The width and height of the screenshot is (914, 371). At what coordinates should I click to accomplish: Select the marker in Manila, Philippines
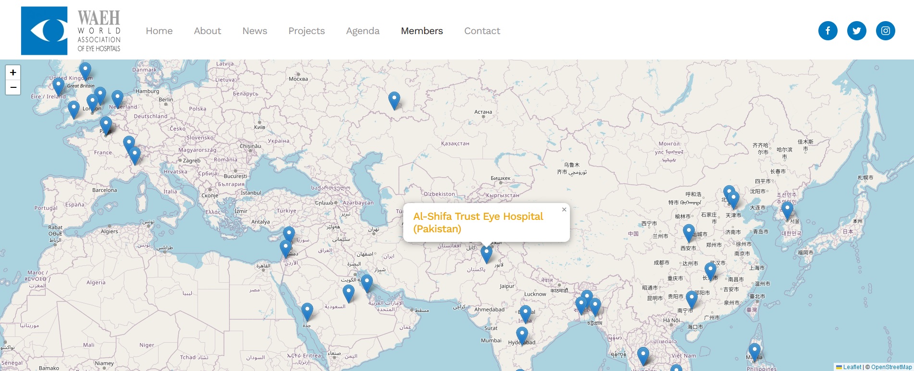754,352
